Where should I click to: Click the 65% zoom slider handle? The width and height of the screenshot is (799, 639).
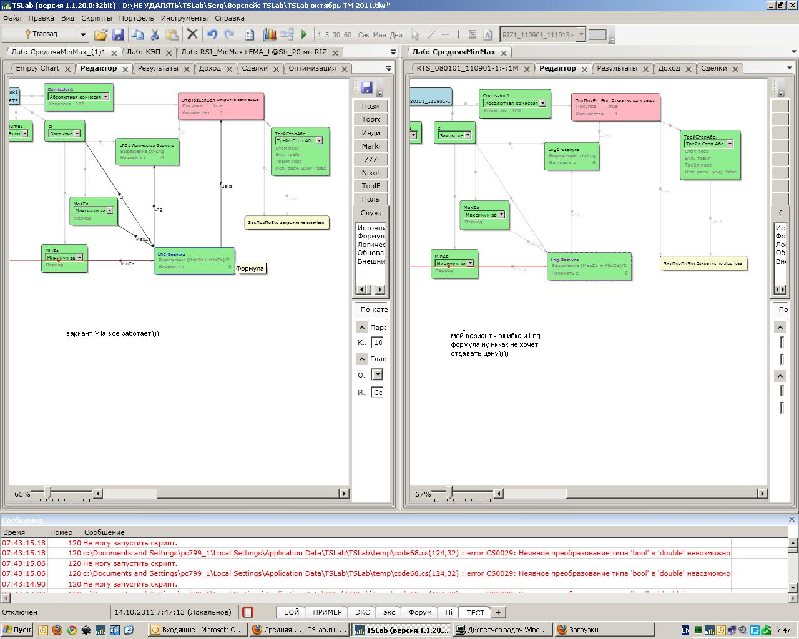(47, 493)
